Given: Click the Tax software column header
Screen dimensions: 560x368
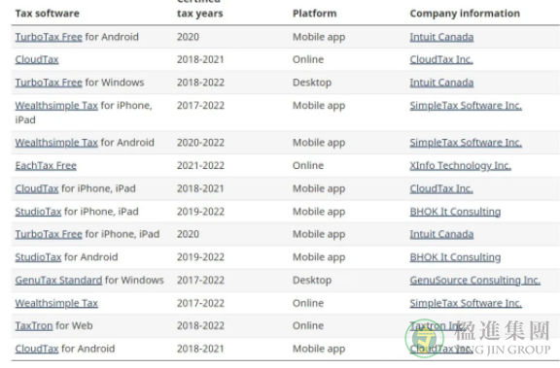Looking at the screenshot, I should (x=47, y=14).
